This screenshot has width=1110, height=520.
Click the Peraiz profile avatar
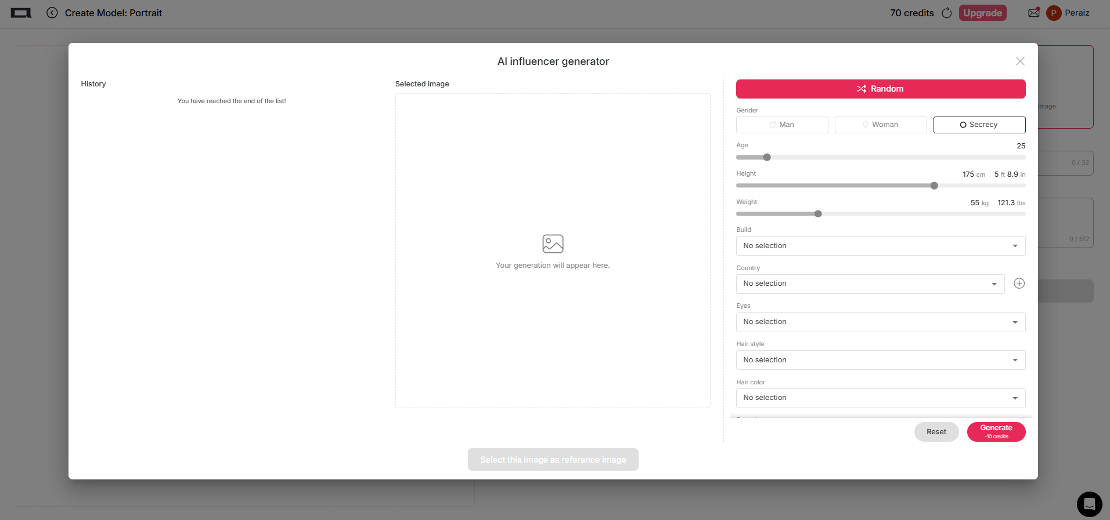[x=1053, y=13]
